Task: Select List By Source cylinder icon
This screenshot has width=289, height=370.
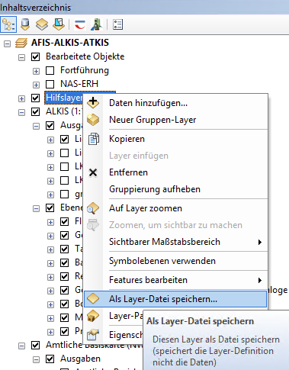Action: click(x=25, y=24)
